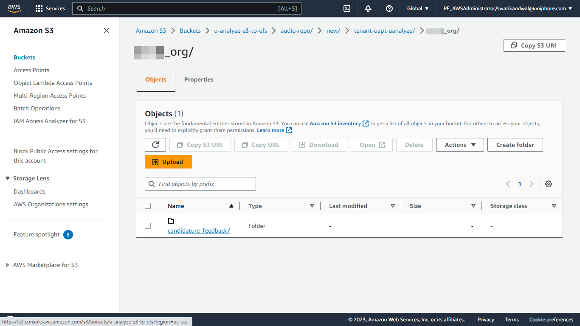Screen dimensions: 580x326
Task: Go to tenant-uapt-uanalyze/ breadcrumb
Action: tap(385, 31)
